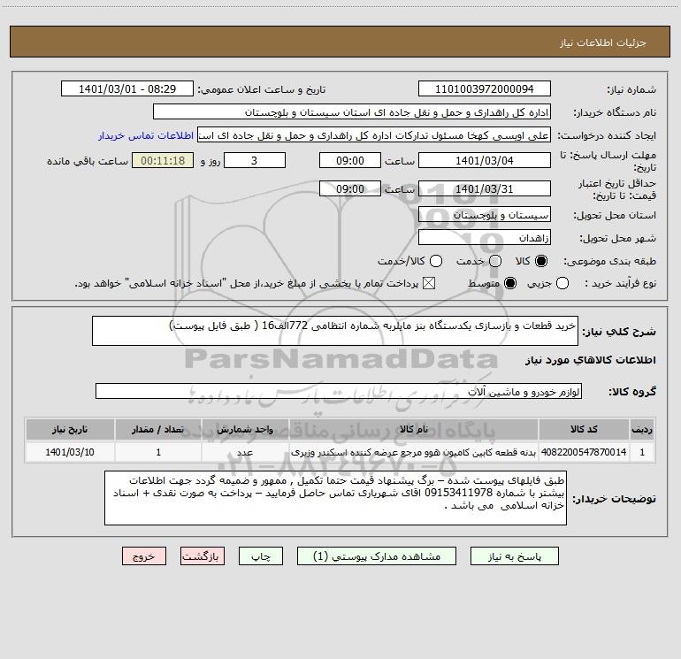The height and width of the screenshot is (659, 681).
Task: Select the متوسط purchase type radio
Action: pyautogui.click(x=510, y=283)
